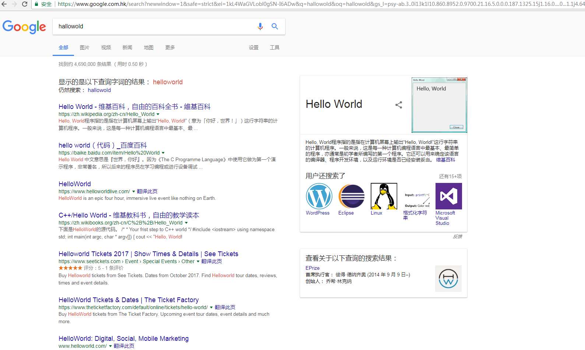585x350 pixels.
Task: Open HelloWorld Tickets The Ticket Factory result
Action: pos(128,300)
